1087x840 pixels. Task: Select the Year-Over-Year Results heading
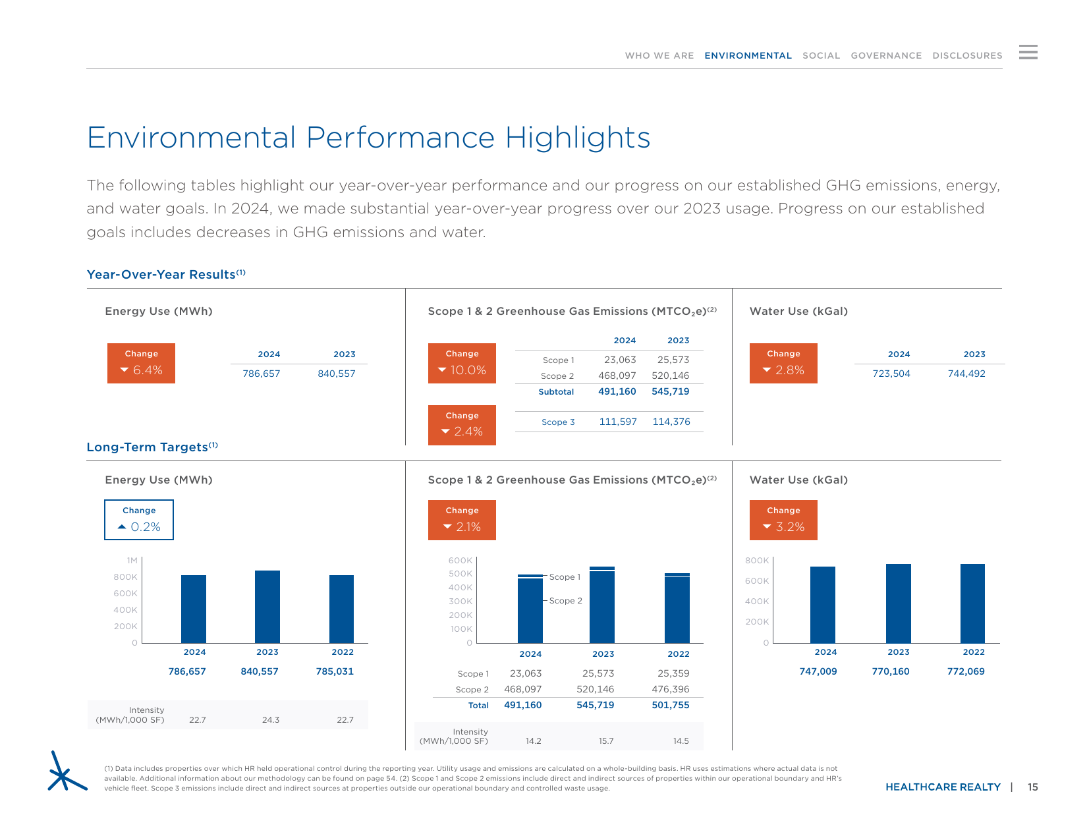(x=166, y=274)
